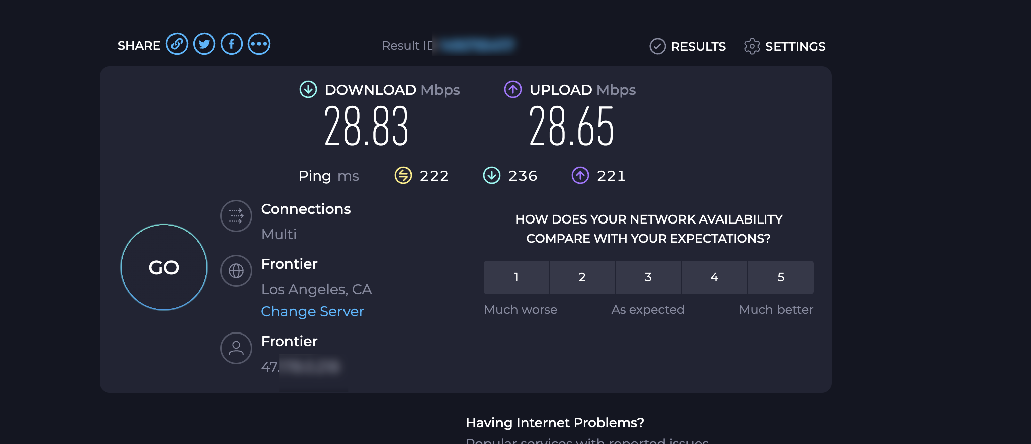Open the SETTINGS menu item
Screen dimensions: 1031x444
795,46
